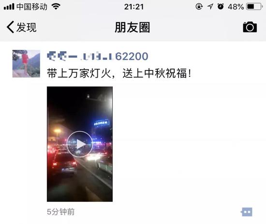Image resolution: width=266 pixels, height=224 pixels.
Task: Tap the username ending in 62200
Action: tap(98, 56)
